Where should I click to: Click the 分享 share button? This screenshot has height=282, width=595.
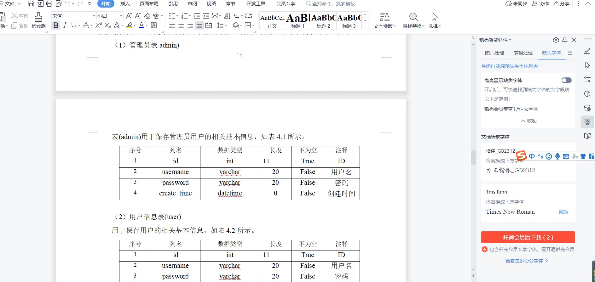click(x=561, y=4)
